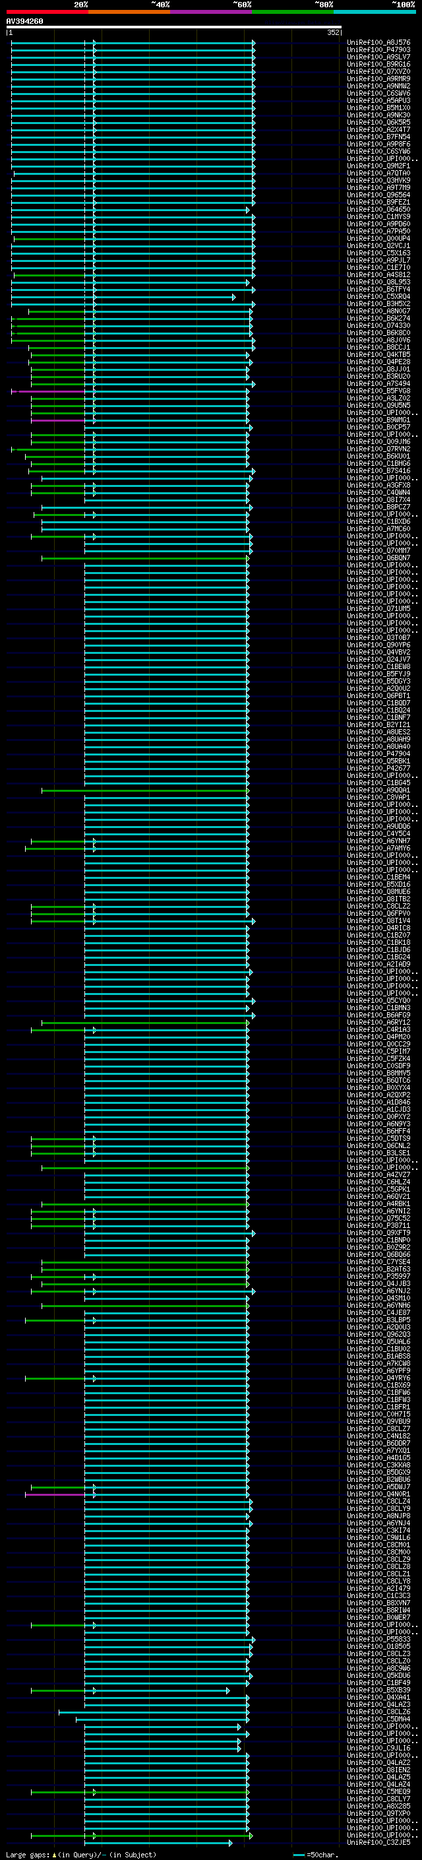
Task: Select hit label UniRef100_B8CCJ1
Action: point(378,347)
